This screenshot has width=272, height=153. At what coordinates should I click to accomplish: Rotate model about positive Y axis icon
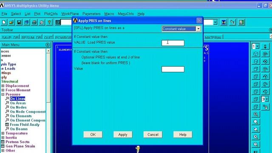(x=265, y=69)
